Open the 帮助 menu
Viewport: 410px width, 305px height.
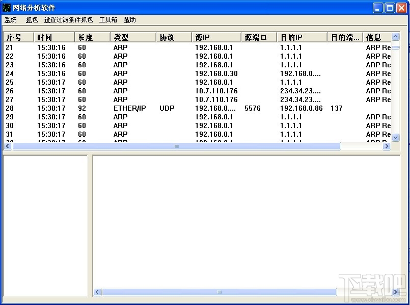point(130,20)
